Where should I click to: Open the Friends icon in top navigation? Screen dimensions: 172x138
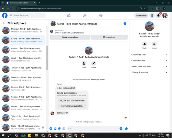pyautogui.click(x=85, y=16)
